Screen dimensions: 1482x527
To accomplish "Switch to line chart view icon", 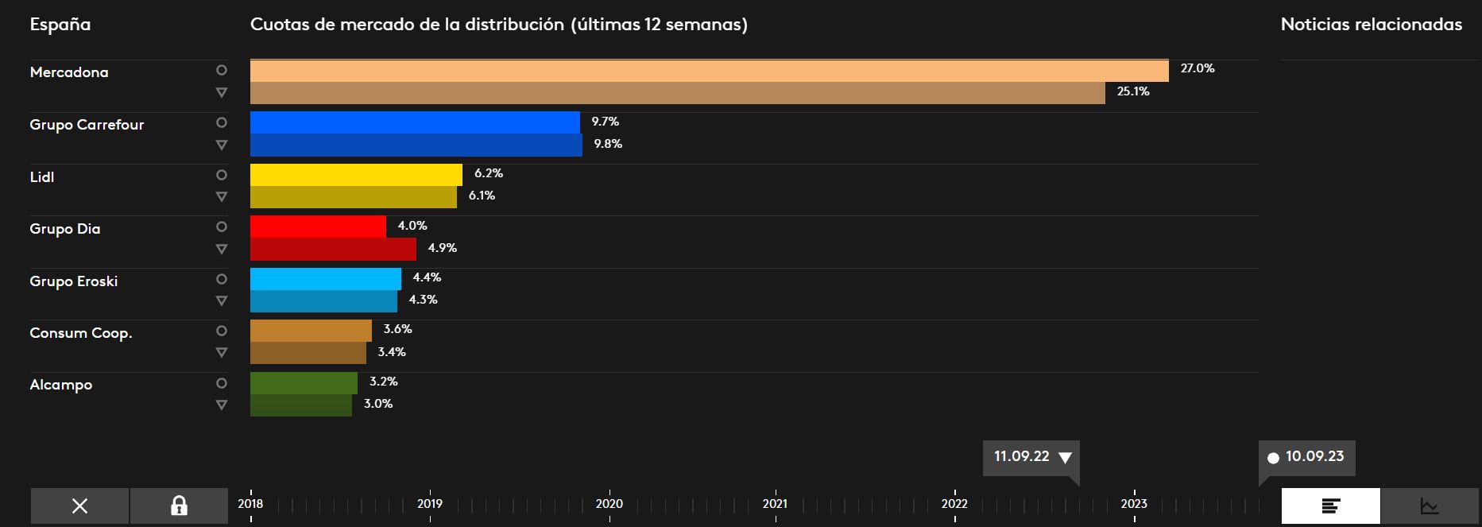I will click(x=1429, y=506).
